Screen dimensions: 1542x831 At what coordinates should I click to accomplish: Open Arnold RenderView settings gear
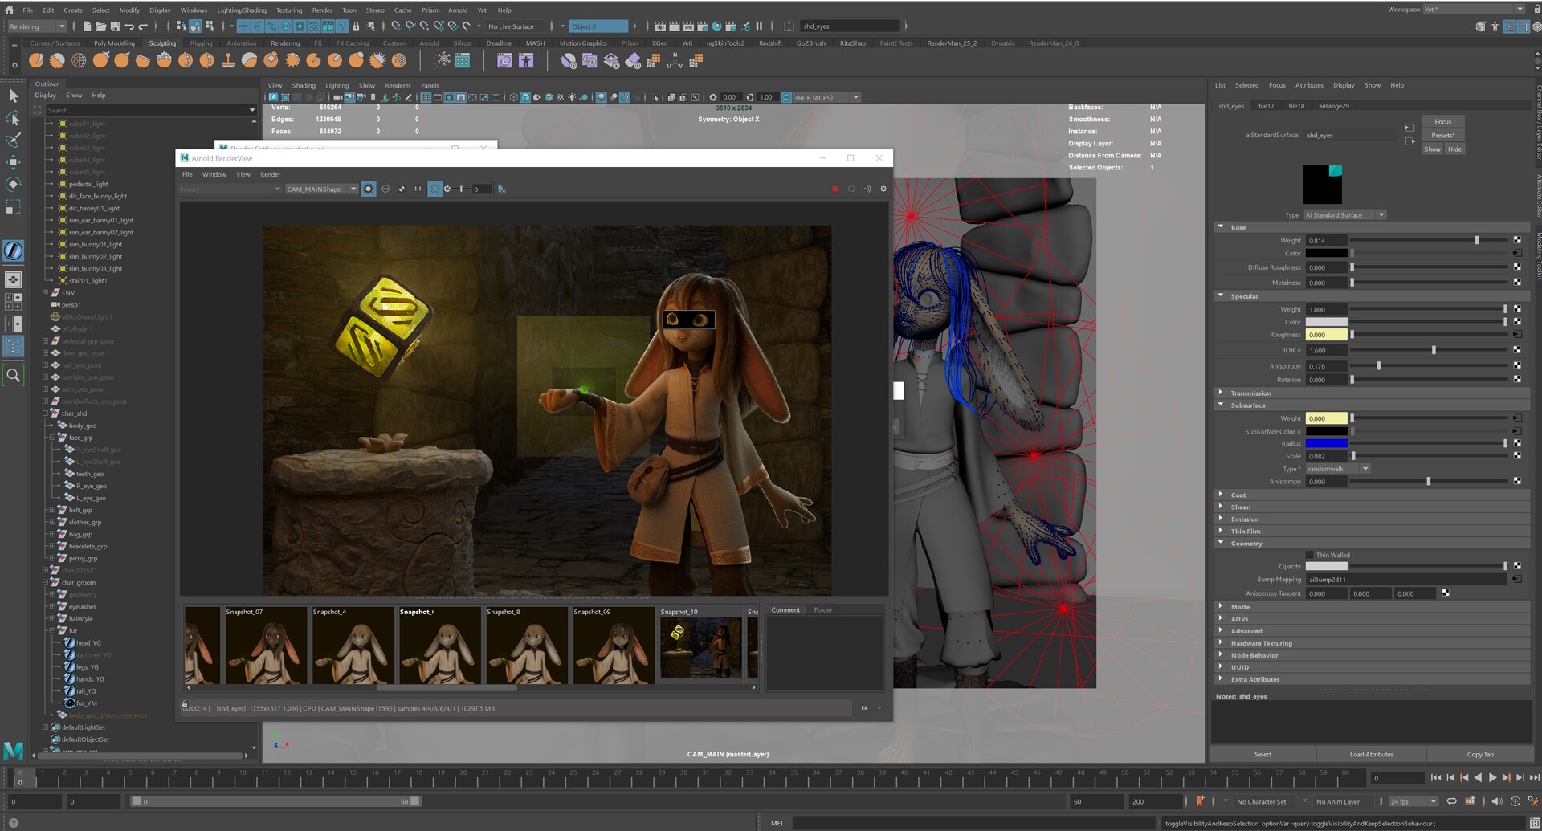(883, 189)
